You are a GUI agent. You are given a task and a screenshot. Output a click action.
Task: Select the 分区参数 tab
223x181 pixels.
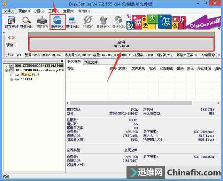point(74,62)
